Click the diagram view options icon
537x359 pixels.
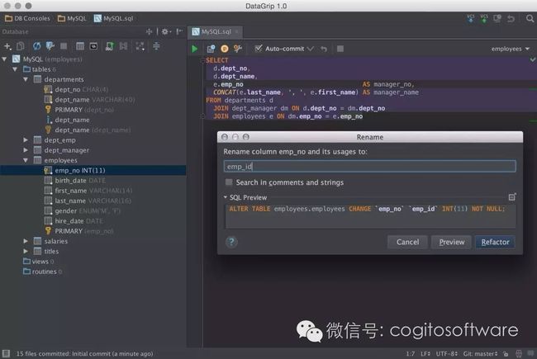[140, 46]
